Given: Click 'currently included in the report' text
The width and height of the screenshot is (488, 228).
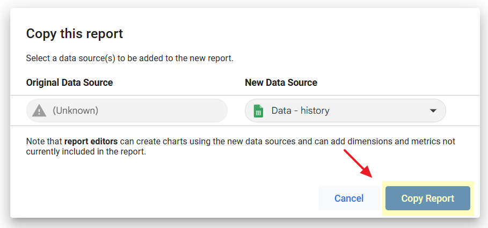Looking at the screenshot, I should coord(86,152).
